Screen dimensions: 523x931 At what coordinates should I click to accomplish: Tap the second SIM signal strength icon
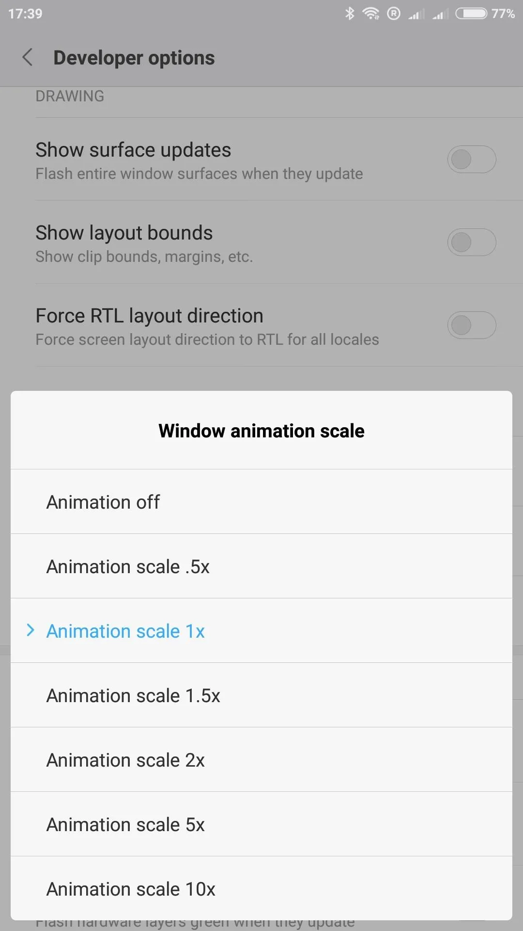tap(441, 14)
